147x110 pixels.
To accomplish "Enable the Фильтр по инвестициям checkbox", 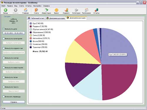I will (x=4, y=68).
